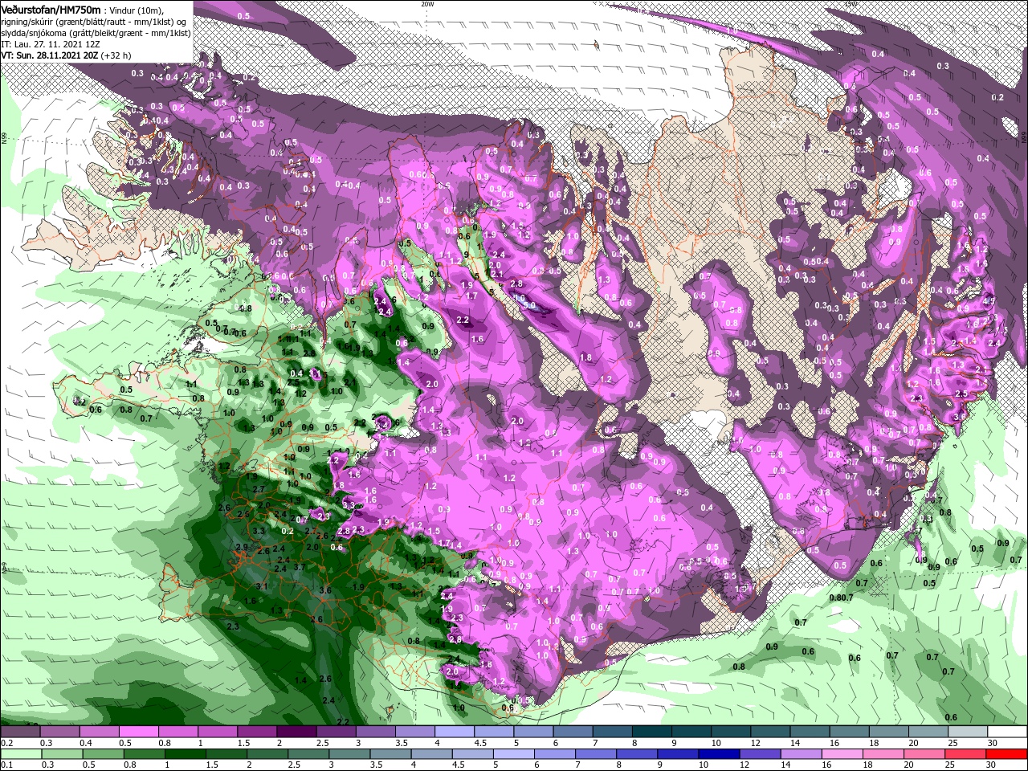1028x771 pixels.
Task: Click the 3.6 rain value on the map
Action: click(325, 590)
